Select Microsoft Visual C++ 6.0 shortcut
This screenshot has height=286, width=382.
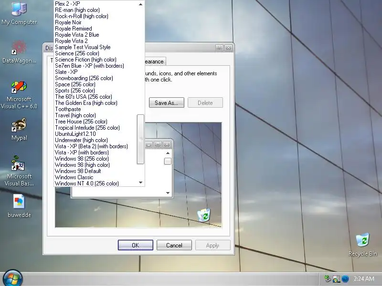[x=19, y=95]
